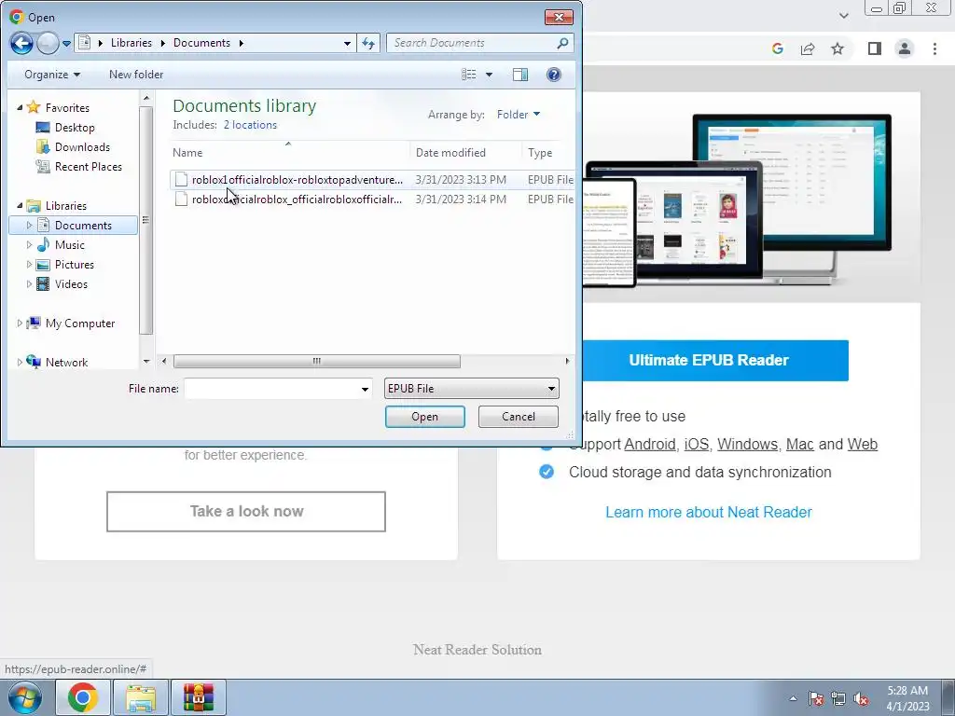Screen dimensions: 955x716
Task: Click the Google icon in Chrome toolbar
Action: pos(777,48)
